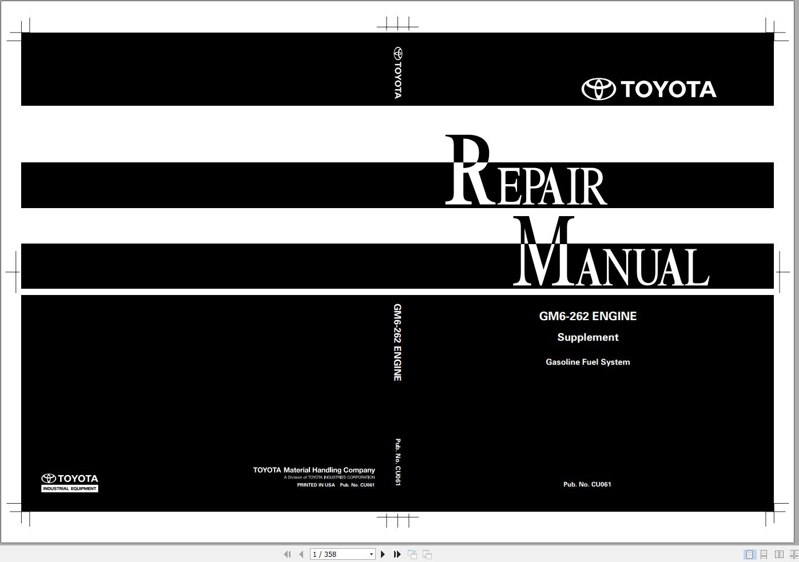Click the PRINTED IN USA text
The height and width of the screenshot is (562, 799).
pos(316,485)
